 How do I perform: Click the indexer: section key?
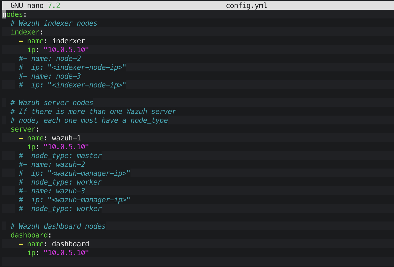pyautogui.click(x=27, y=32)
